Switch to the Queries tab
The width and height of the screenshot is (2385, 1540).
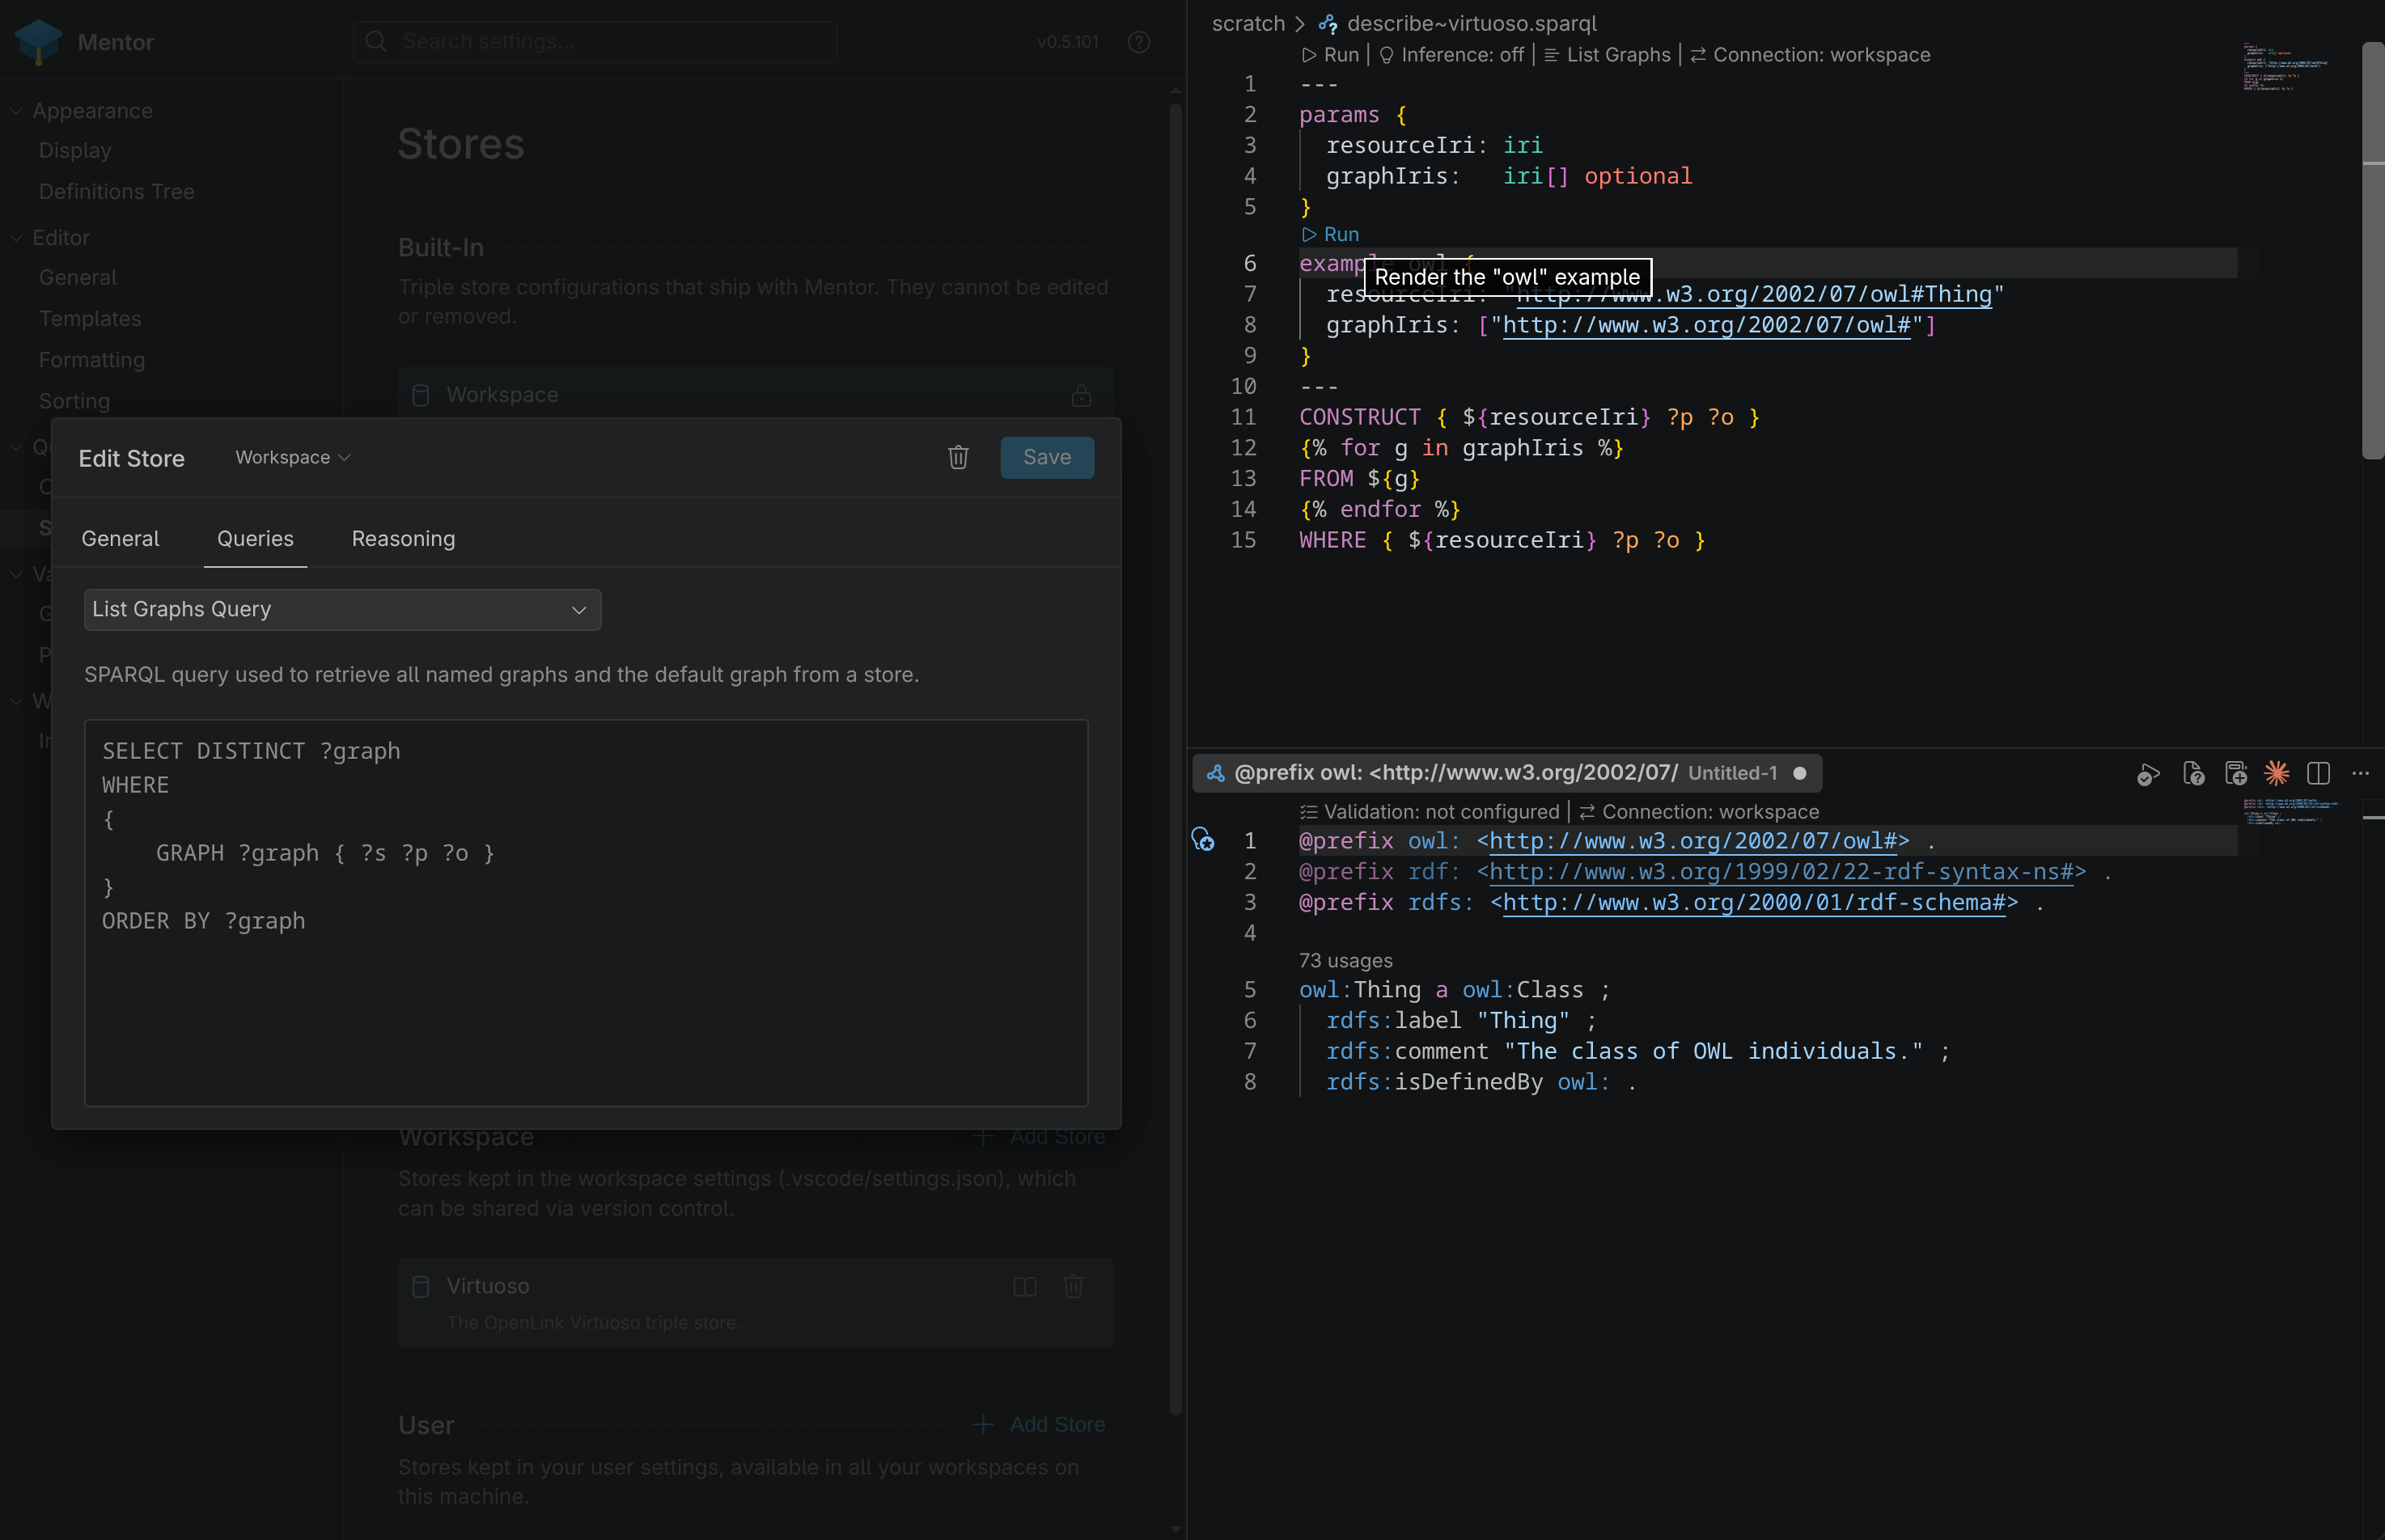point(255,538)
